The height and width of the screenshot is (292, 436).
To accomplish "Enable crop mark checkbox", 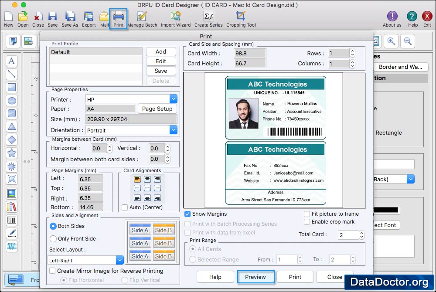I will click(x=307, y=222).
